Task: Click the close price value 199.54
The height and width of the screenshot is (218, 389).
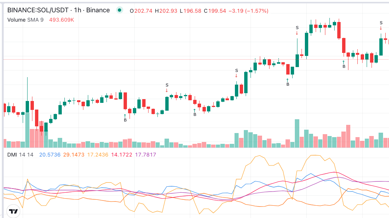Action: (x=217, y=11)
